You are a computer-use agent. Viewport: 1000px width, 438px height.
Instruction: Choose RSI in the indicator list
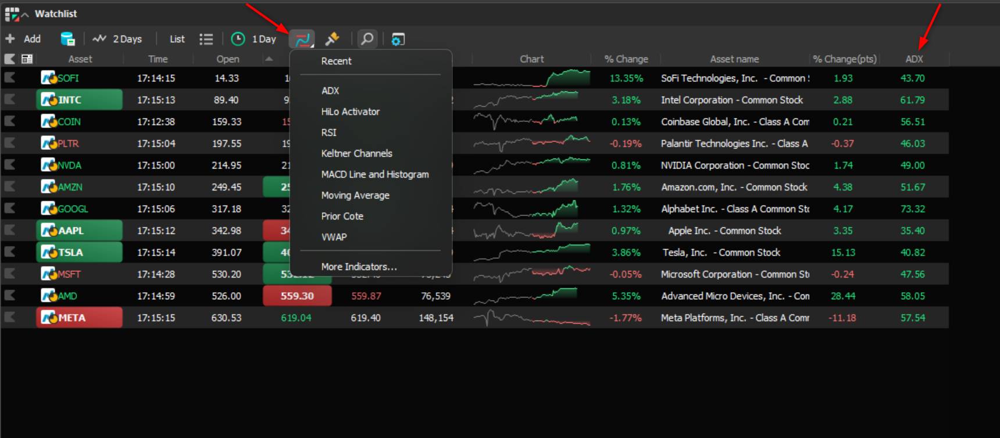pyautogui.click(x=329, y=132)
